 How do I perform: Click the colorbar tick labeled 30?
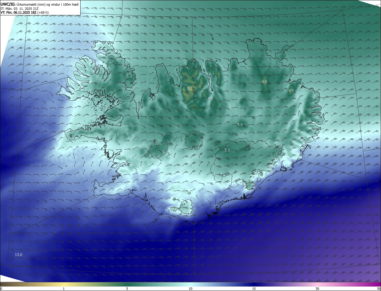tap(317, 289)
